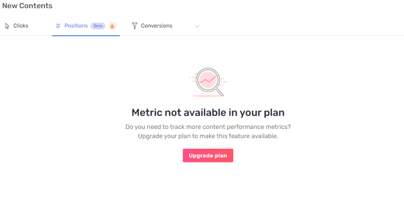Click the pink trend line inside magnifier
This screenshot has height=211, width=404.
coord(208,80)
